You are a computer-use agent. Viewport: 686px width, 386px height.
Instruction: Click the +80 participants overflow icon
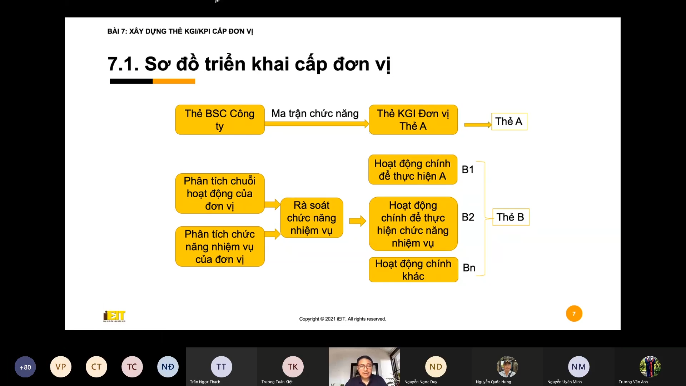[x=25, y=367]
